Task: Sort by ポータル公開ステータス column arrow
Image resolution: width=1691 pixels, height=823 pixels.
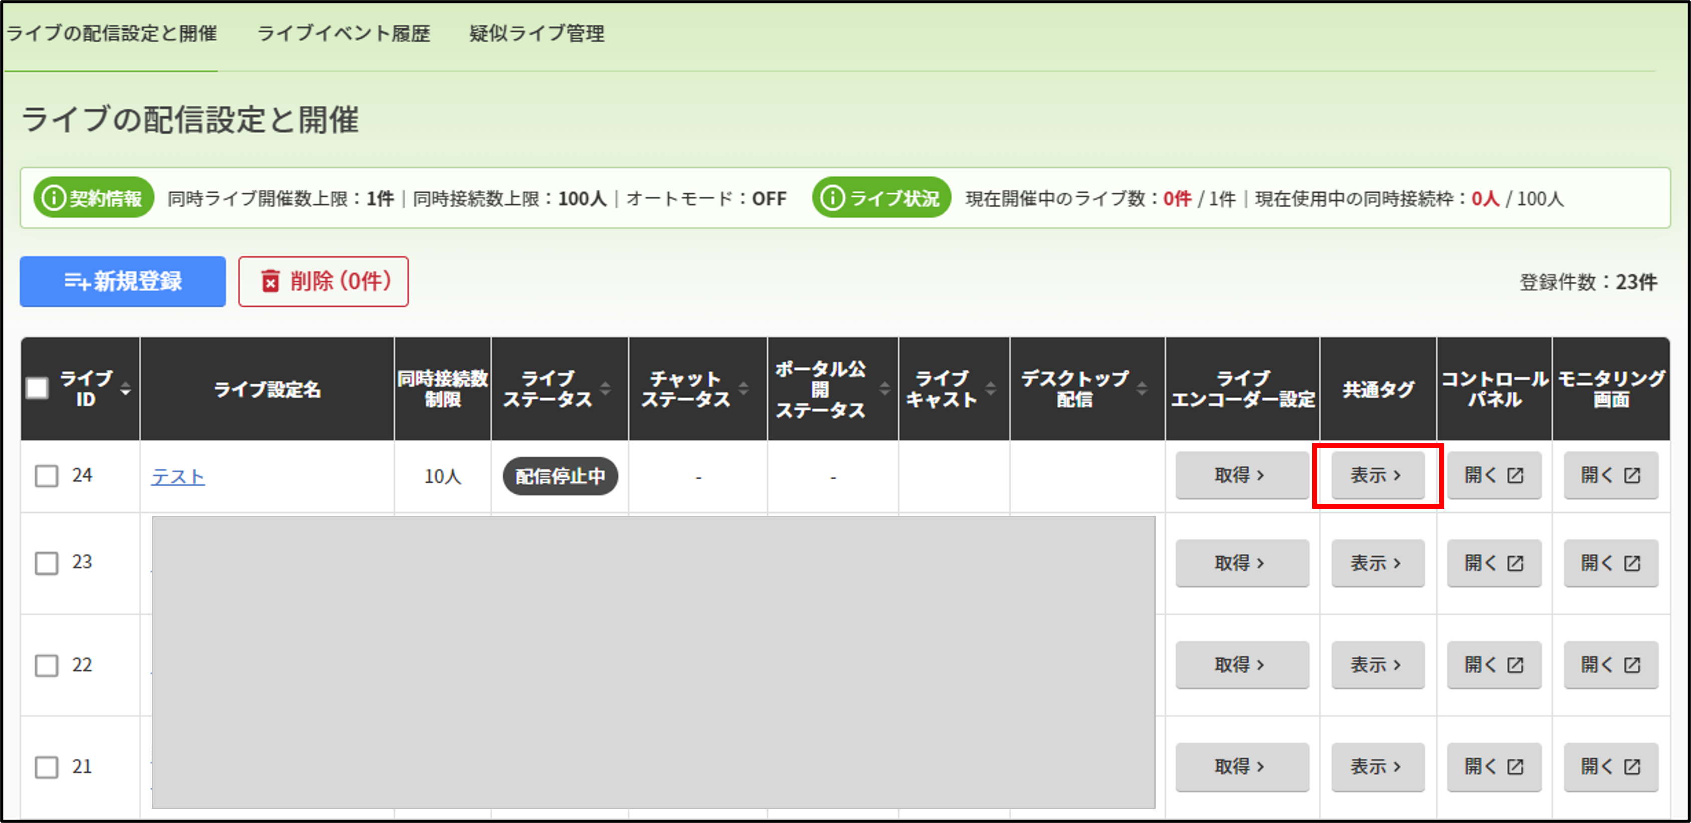Action: (x=885, y=389)
